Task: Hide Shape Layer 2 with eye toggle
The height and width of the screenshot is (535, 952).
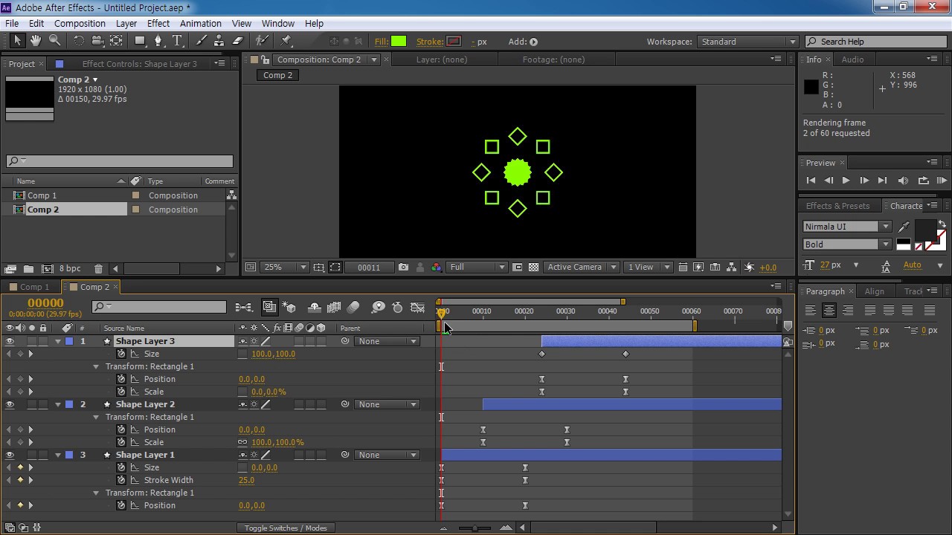Action: [x=10, y=404]
